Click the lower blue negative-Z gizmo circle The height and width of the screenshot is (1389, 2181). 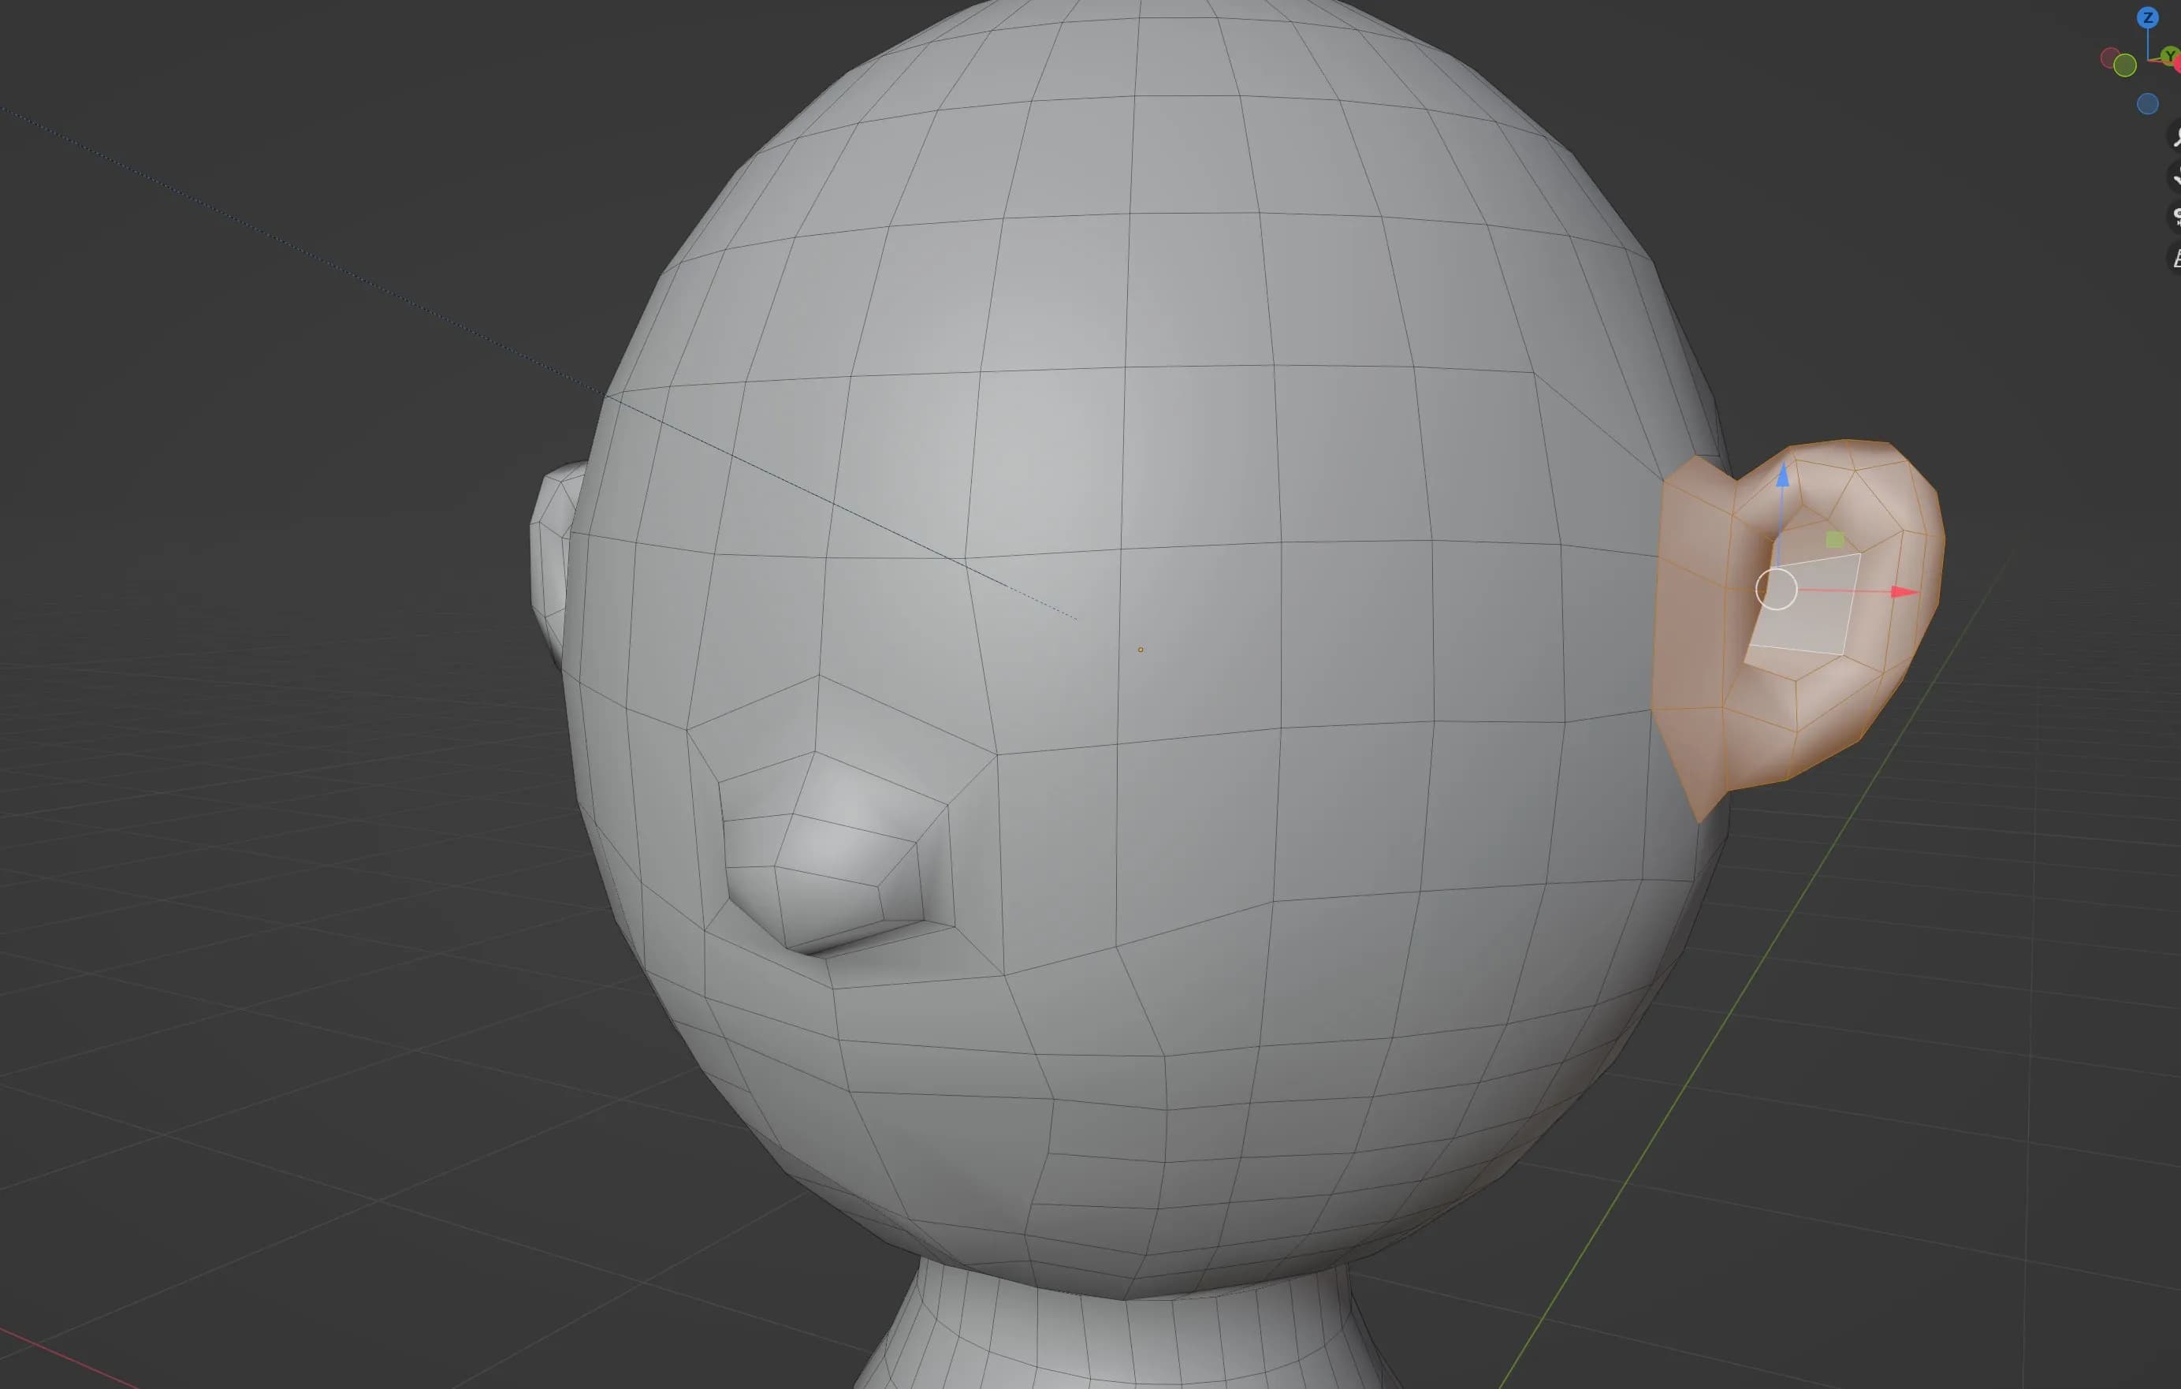point(2147,104)
